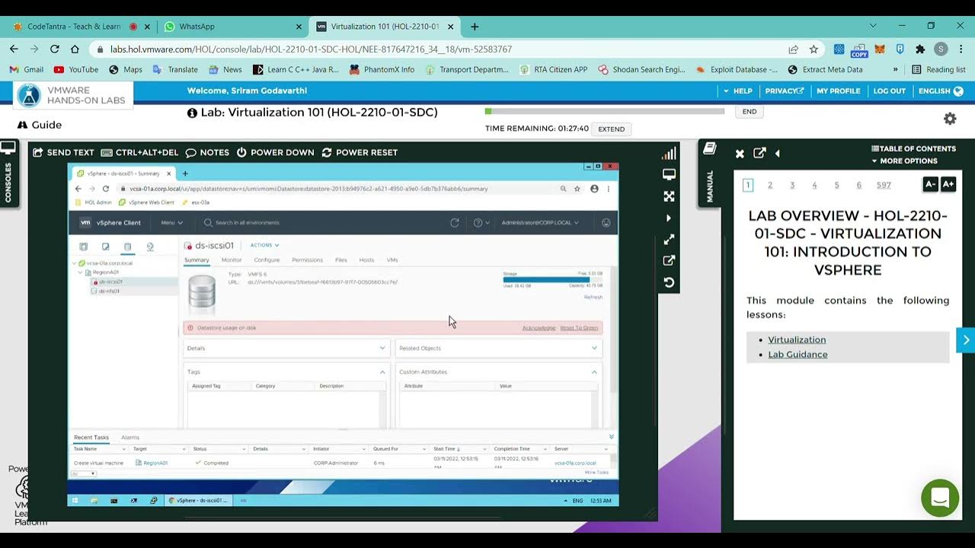Screen dimensions: 975x548
Task: Expand More Options in manual
Action: coord(904,161)
